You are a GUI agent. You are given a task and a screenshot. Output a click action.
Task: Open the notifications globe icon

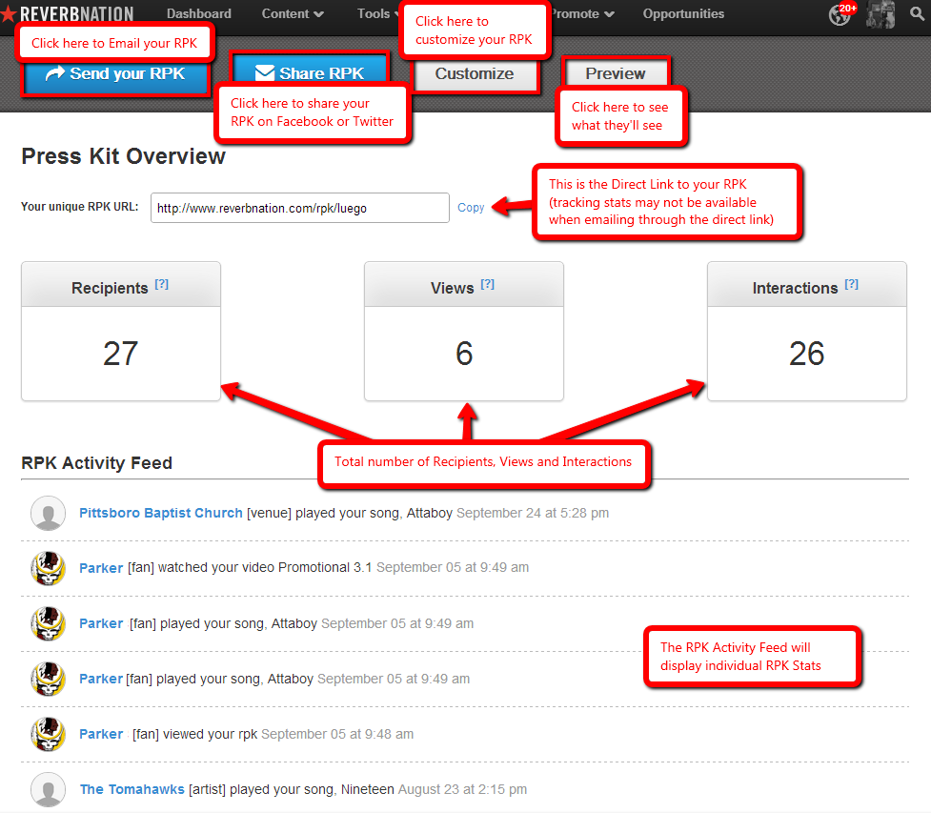click(840, 15)
